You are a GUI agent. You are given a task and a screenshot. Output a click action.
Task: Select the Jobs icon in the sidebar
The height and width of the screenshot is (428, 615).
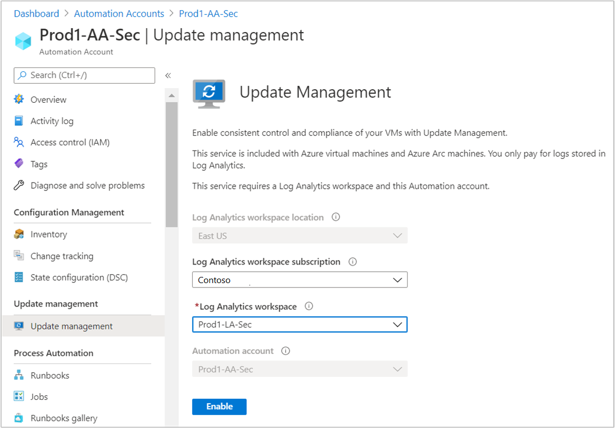pos(19,397)
